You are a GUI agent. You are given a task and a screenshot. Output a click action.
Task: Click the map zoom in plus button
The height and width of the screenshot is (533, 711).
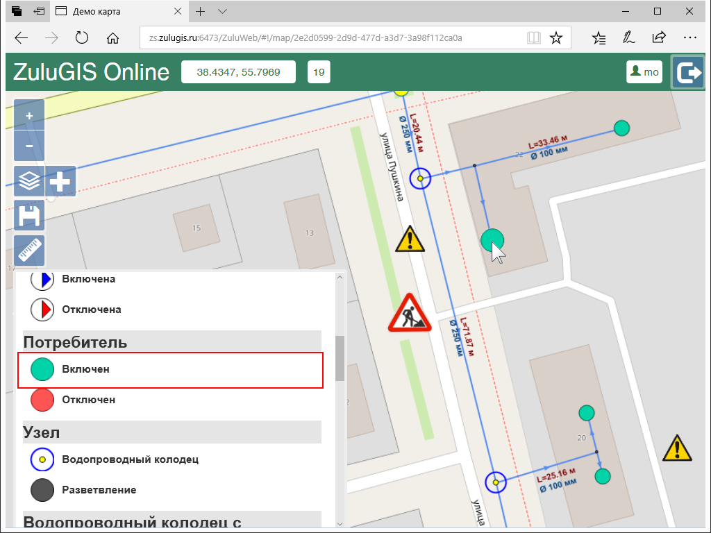pyautogui.click(x=29, y=115)
